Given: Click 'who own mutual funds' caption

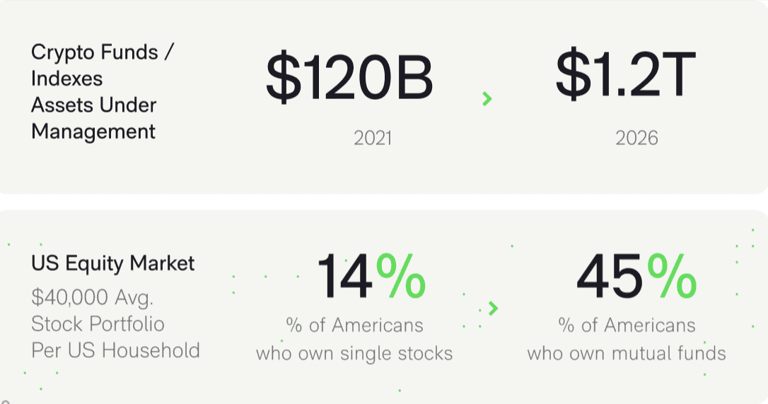Looking at the screenshot, I should [627, 354].
